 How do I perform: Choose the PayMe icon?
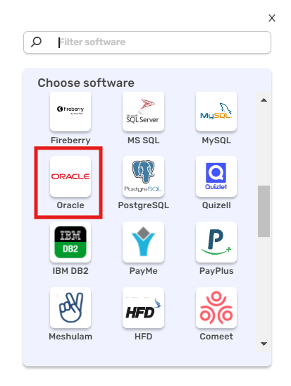point(143,242)
